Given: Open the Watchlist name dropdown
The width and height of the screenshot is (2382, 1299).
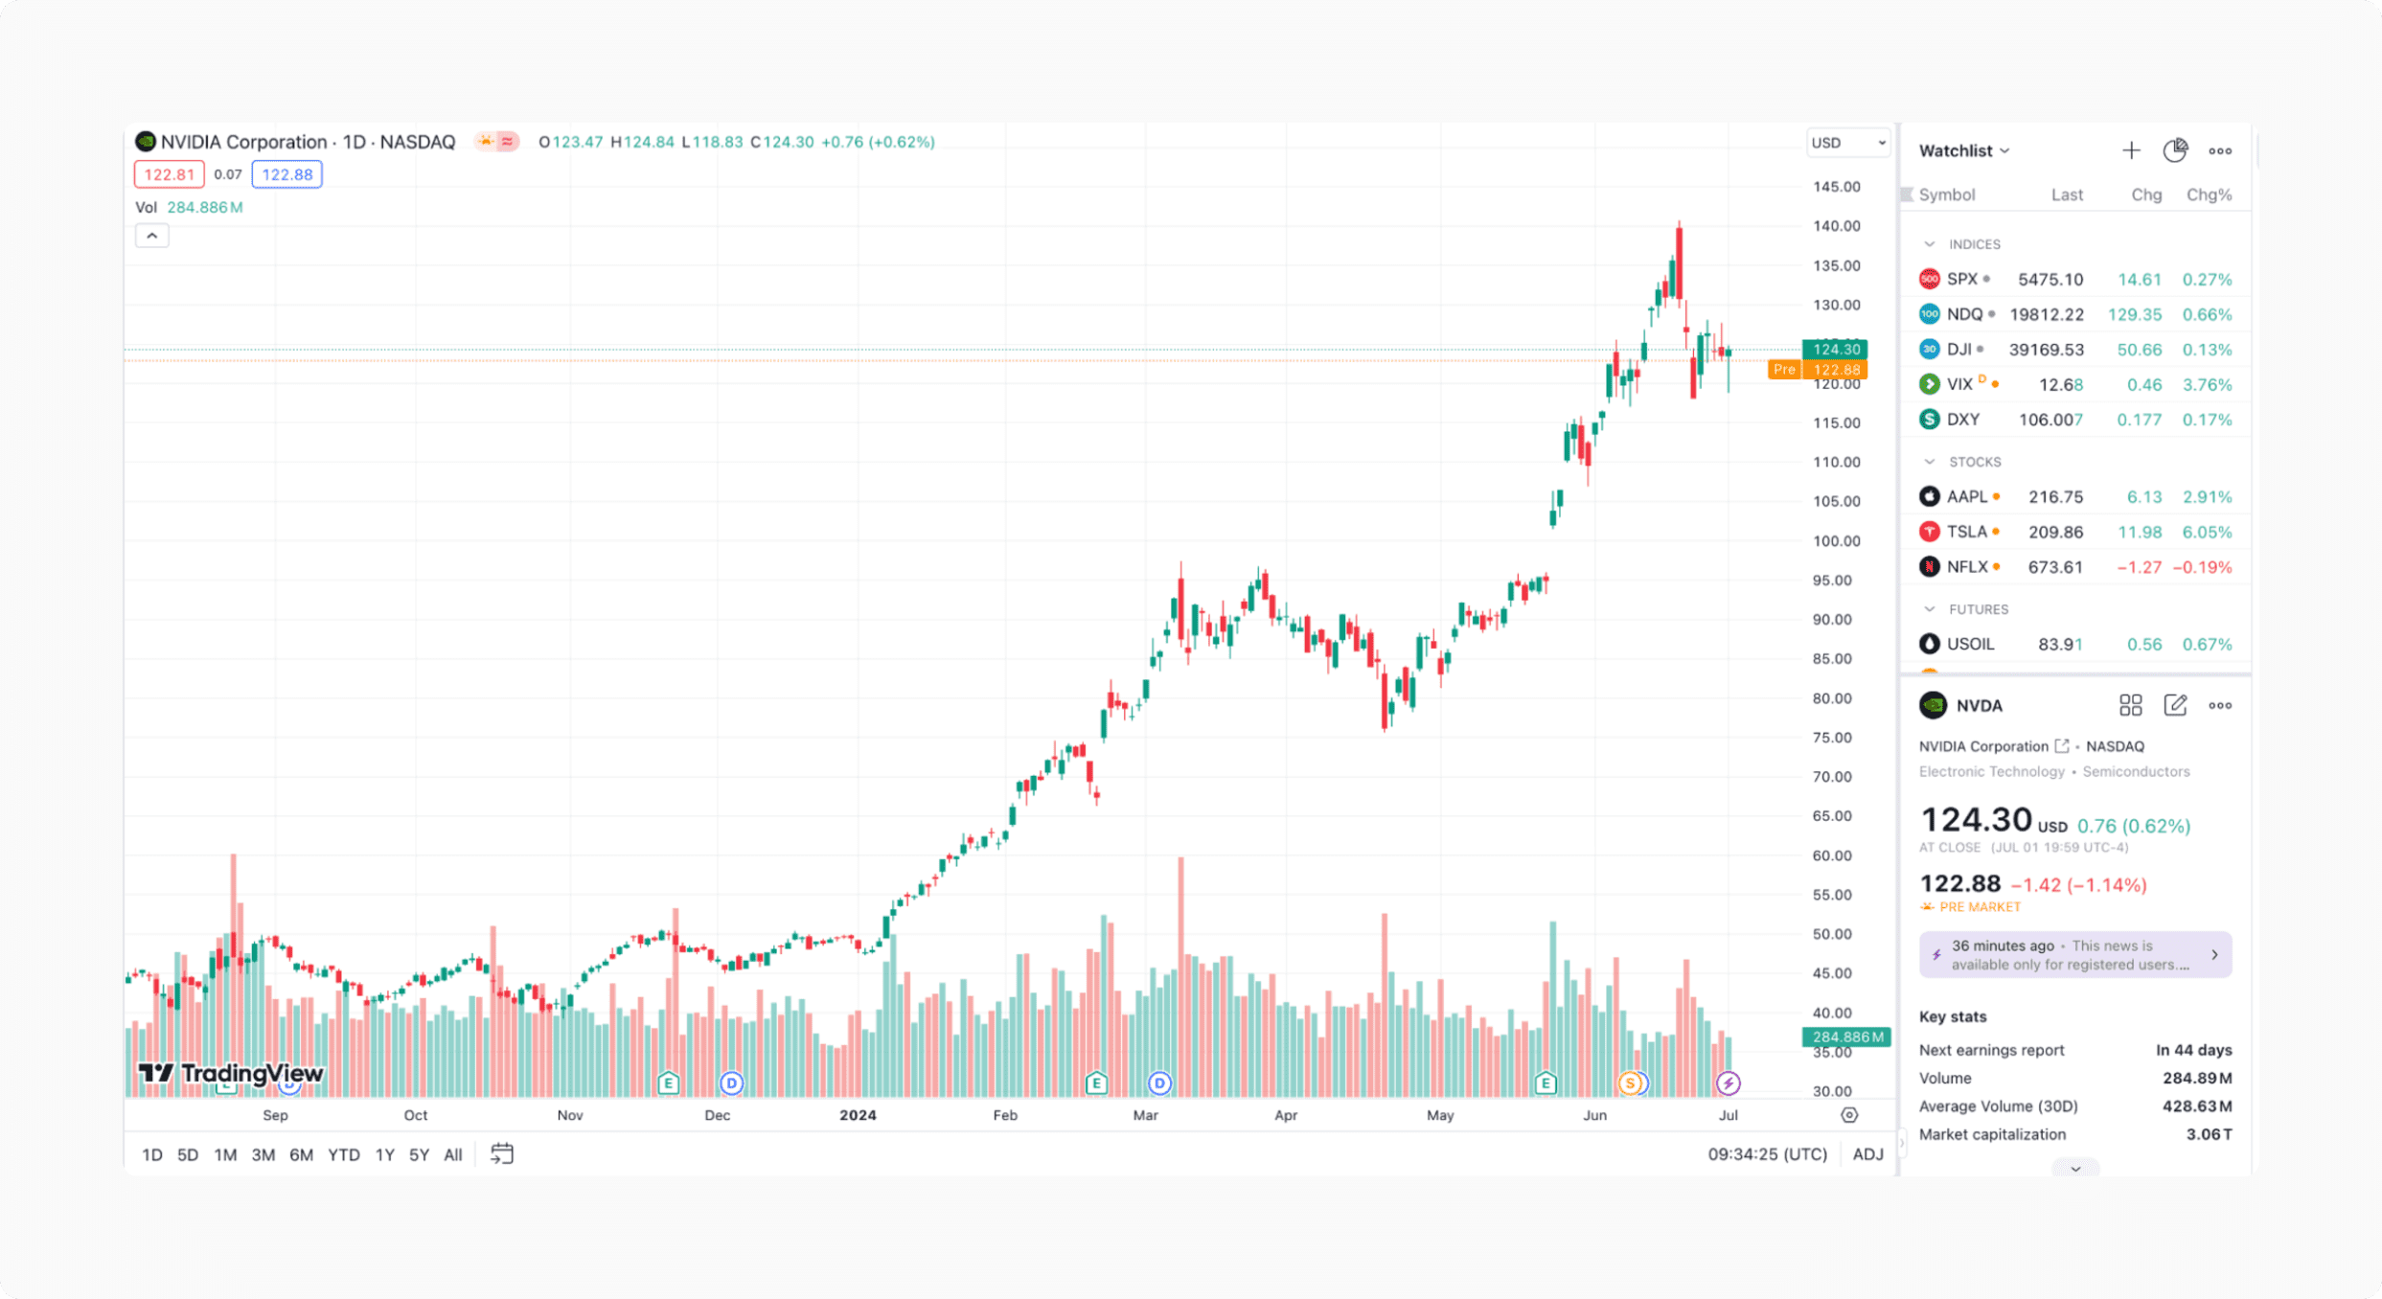Looking at the screenshot, I should click(x=1963, y=150).
